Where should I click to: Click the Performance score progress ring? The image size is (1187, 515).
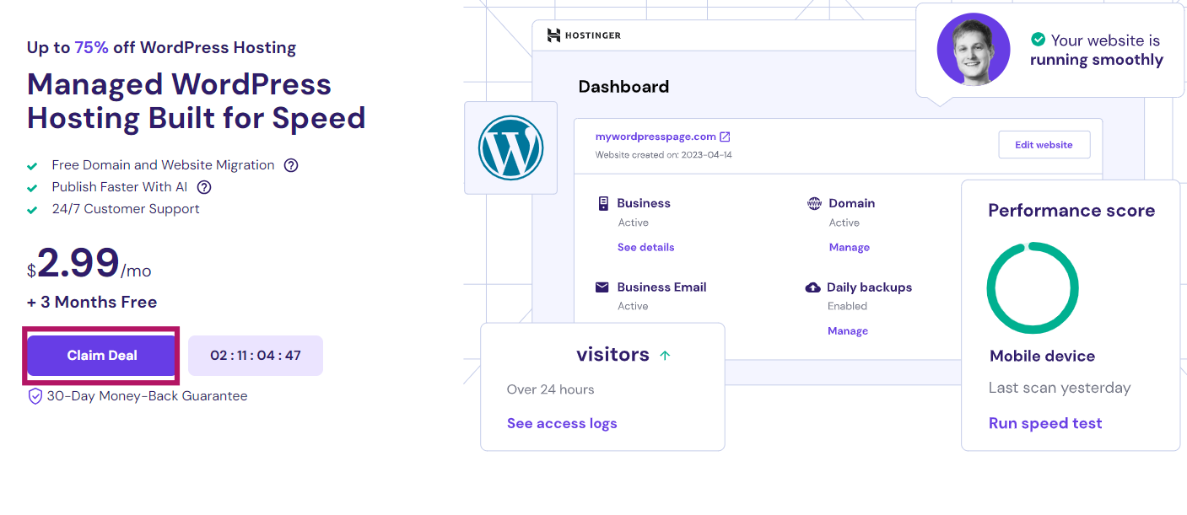click(x=1033, y=288)
